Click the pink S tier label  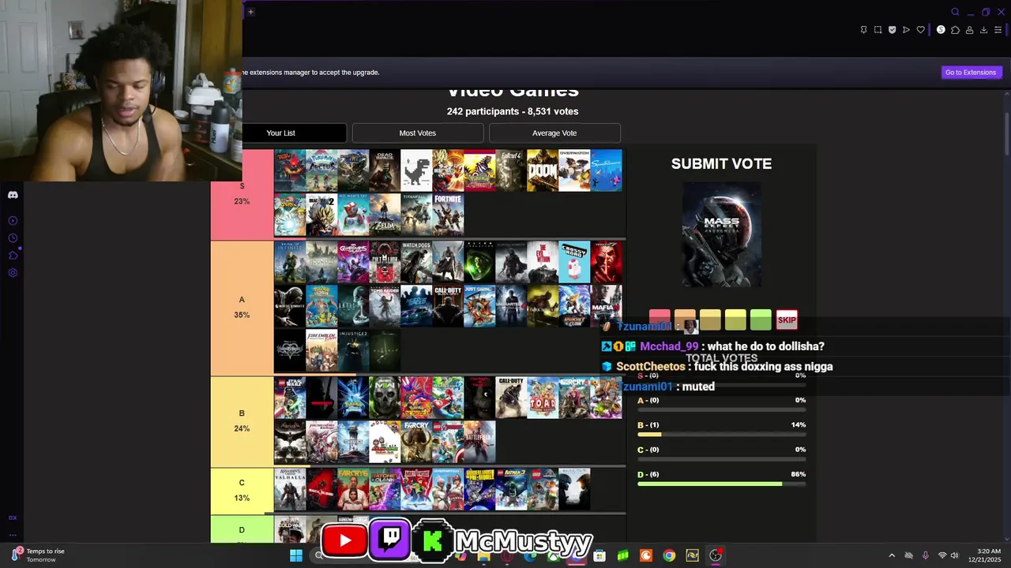coord(242,194)
